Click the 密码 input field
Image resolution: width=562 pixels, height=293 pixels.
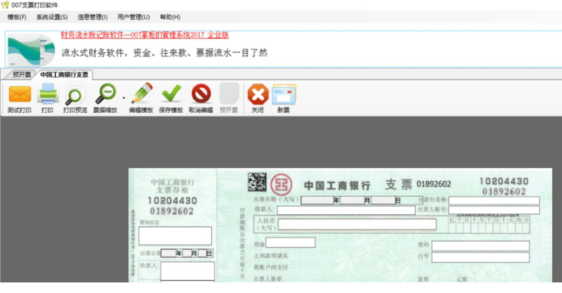pos(480,245)
